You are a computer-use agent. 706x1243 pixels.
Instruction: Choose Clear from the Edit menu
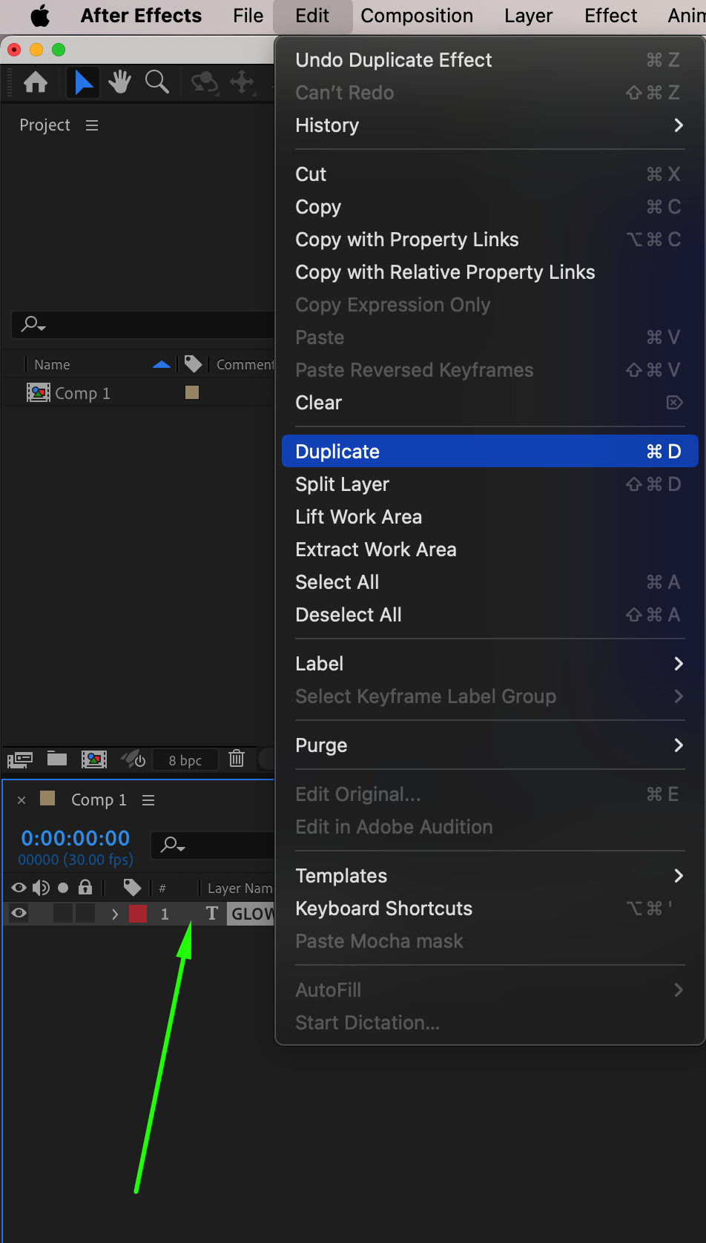click(489, 403)
